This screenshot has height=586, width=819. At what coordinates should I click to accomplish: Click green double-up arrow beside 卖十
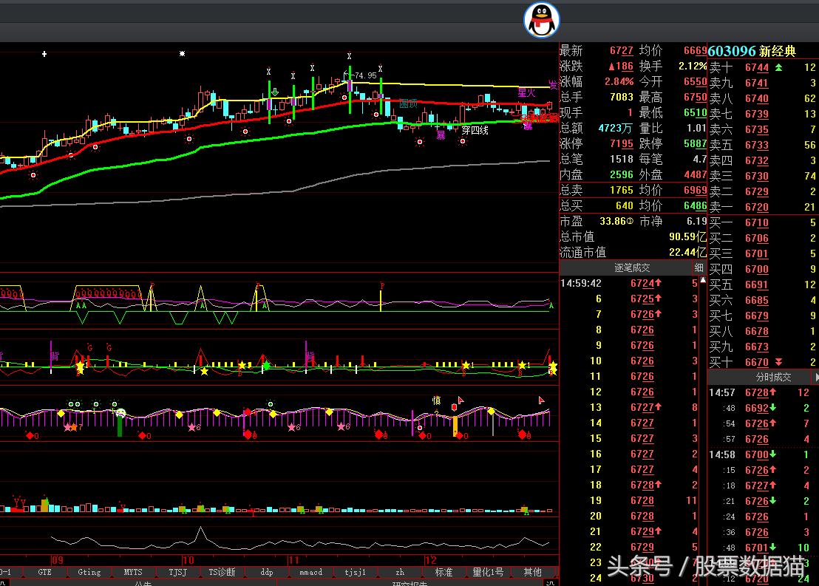coord(779,67)
